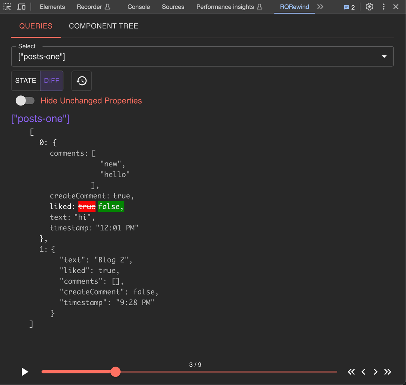Open the DevTools three-dot menu
This screenshot has width=406, height=385.
coord(383,7)
